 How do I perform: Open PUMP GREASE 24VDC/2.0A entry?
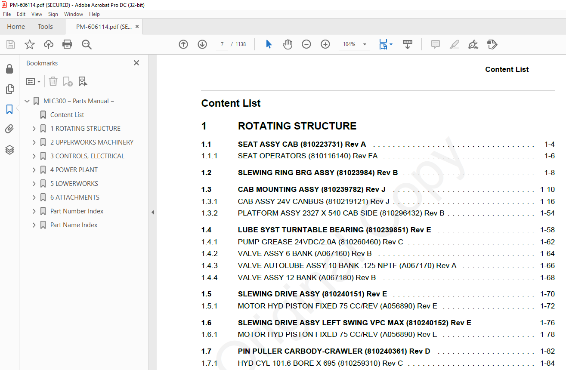pos(320,242)
